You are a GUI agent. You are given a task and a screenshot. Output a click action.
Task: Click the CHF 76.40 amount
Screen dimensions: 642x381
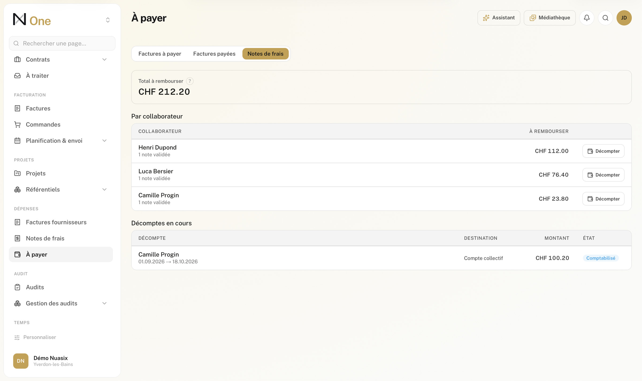pyautogui.click(x=553, y=175)
